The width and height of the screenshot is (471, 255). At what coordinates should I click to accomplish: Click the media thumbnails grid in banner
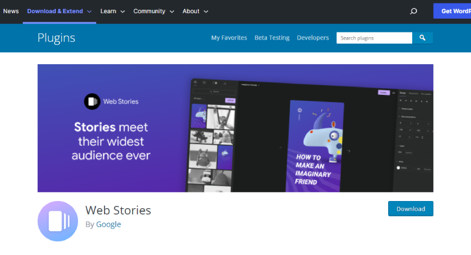[211, 146]
